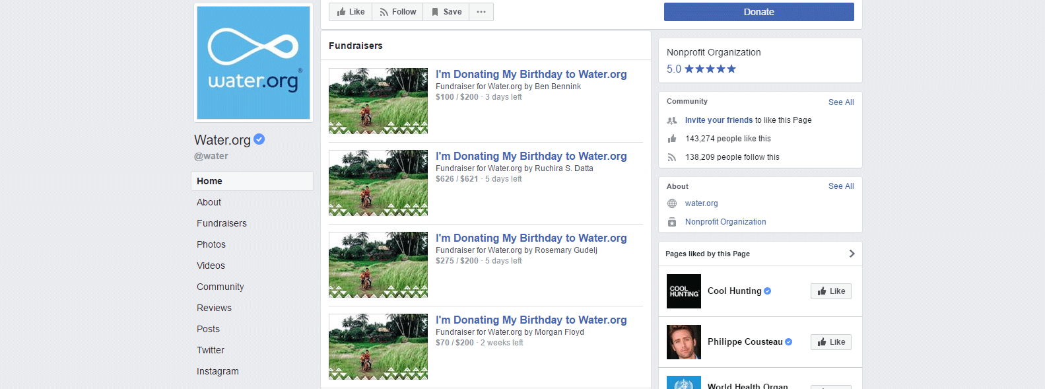Click category icon beside Nonprofit Organization link
Viewport: 1045px width, 389px height.
click(672, 222)
